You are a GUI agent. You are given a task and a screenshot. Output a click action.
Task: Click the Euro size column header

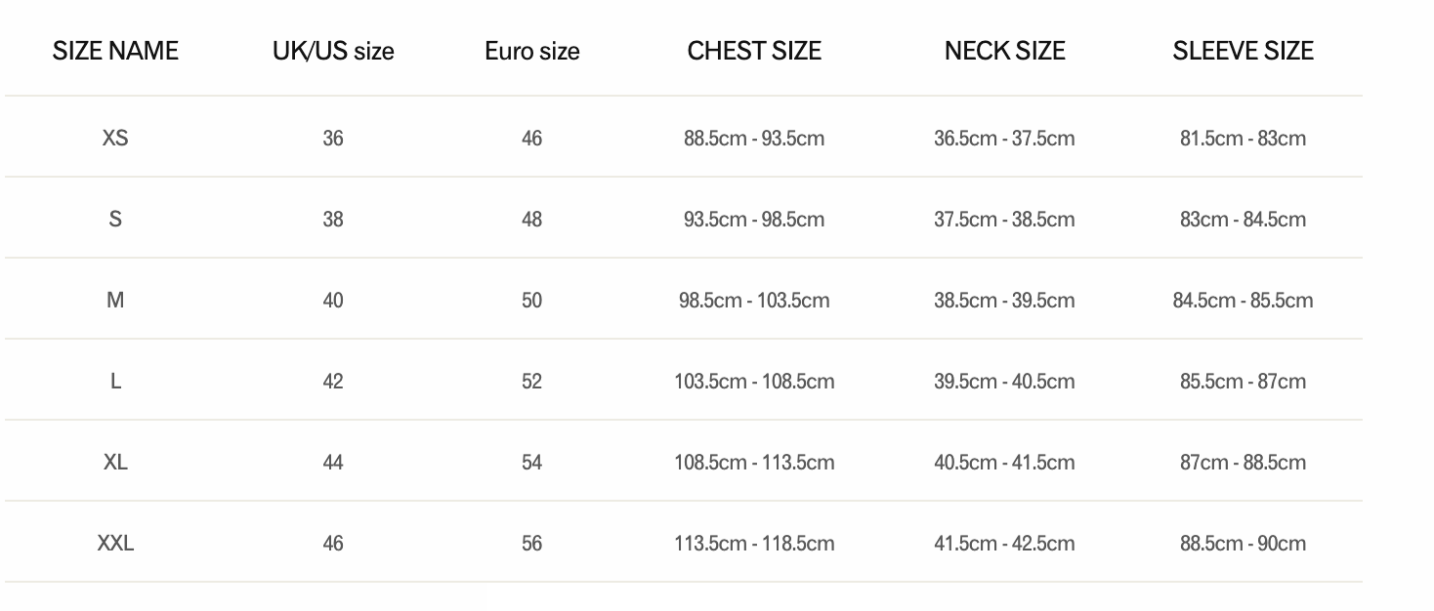[x=531, y=51]
